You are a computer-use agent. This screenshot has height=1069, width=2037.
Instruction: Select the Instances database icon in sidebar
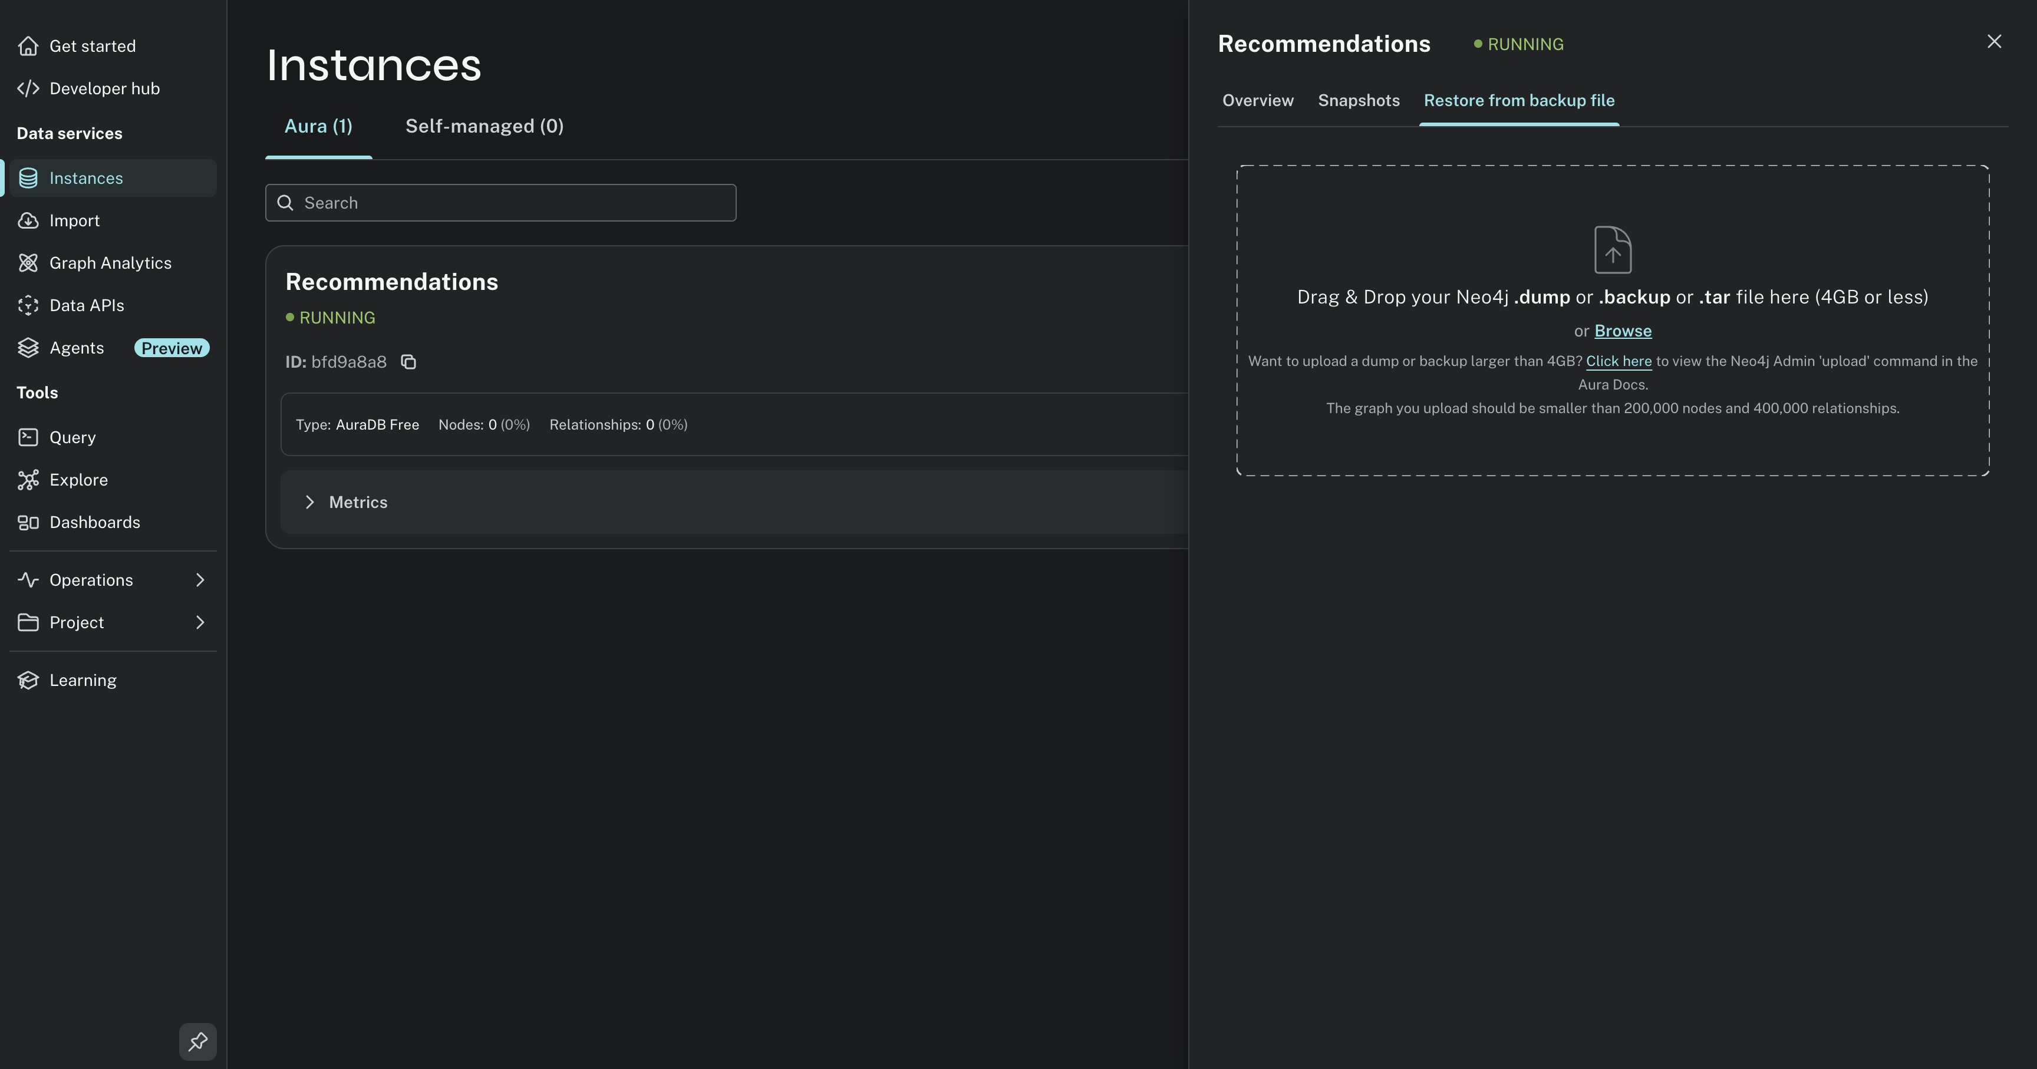(x=28, y=178)
